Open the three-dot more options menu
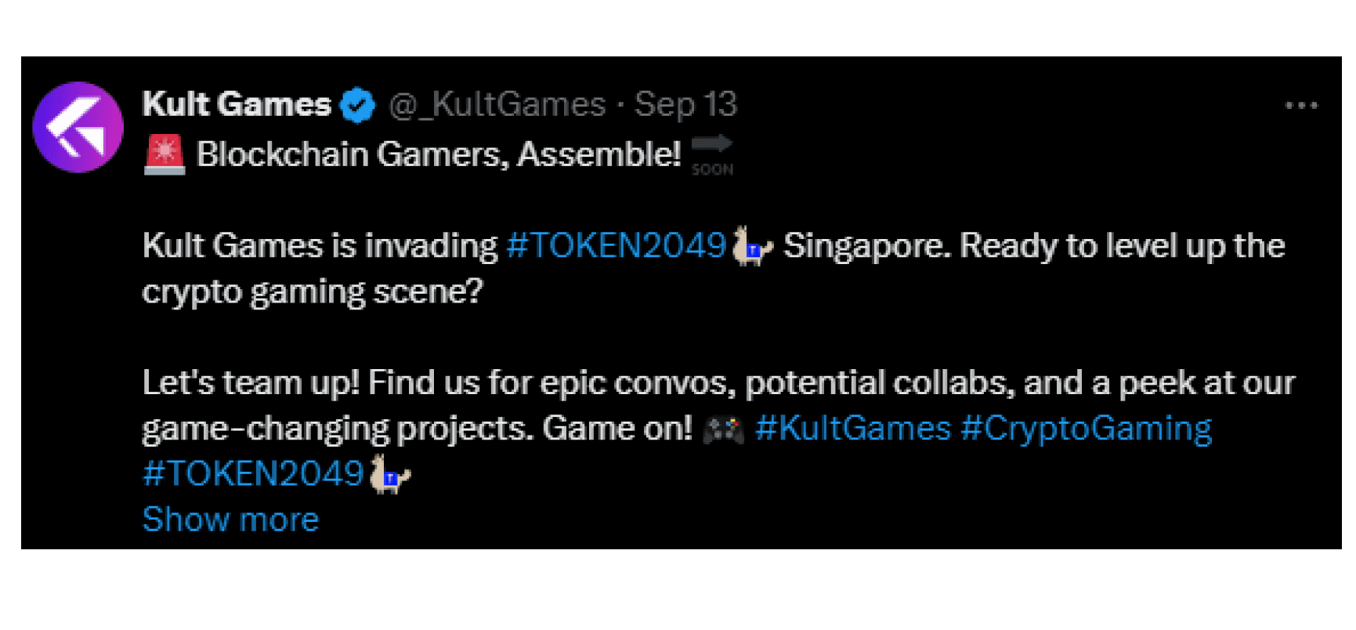This screenshot has height=630, width=1356. point(1301,106)
